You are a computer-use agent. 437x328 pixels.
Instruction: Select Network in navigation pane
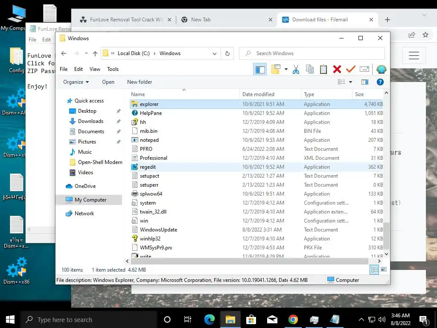(x=84, y=214)
